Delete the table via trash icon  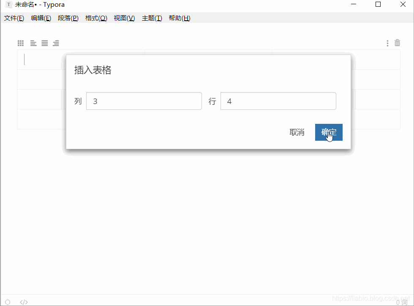point(397,43)
